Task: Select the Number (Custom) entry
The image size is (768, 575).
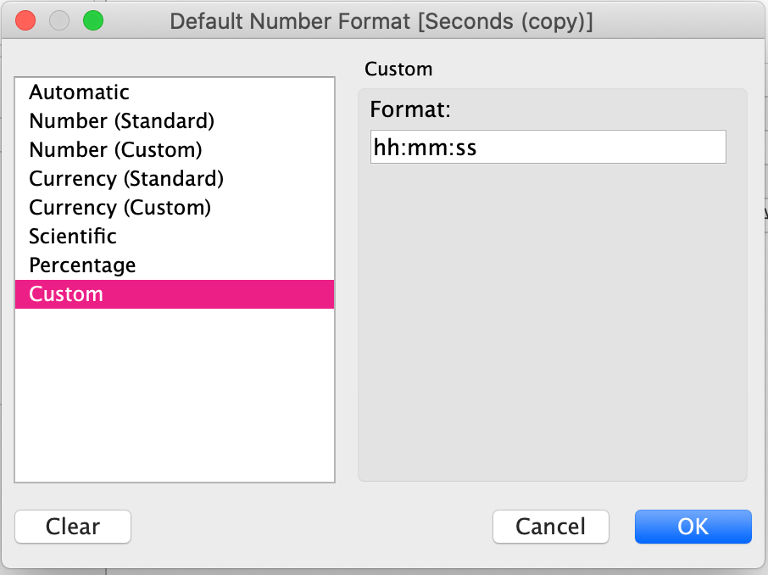Action: click(115, 149)
